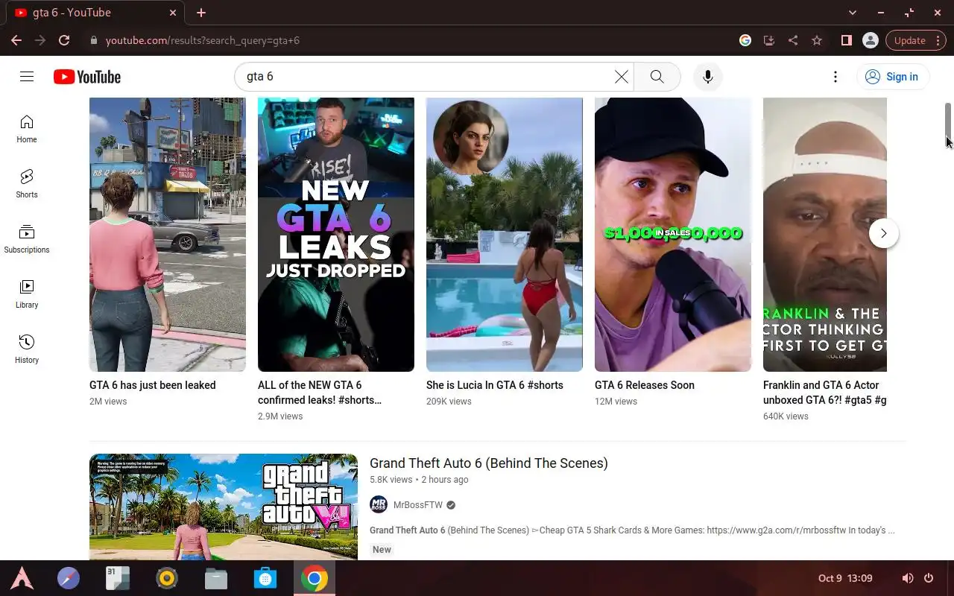This screenshot has height=596, width=954.
Task: Click the install app icon in address bar
Action: (x=769, y=40)
